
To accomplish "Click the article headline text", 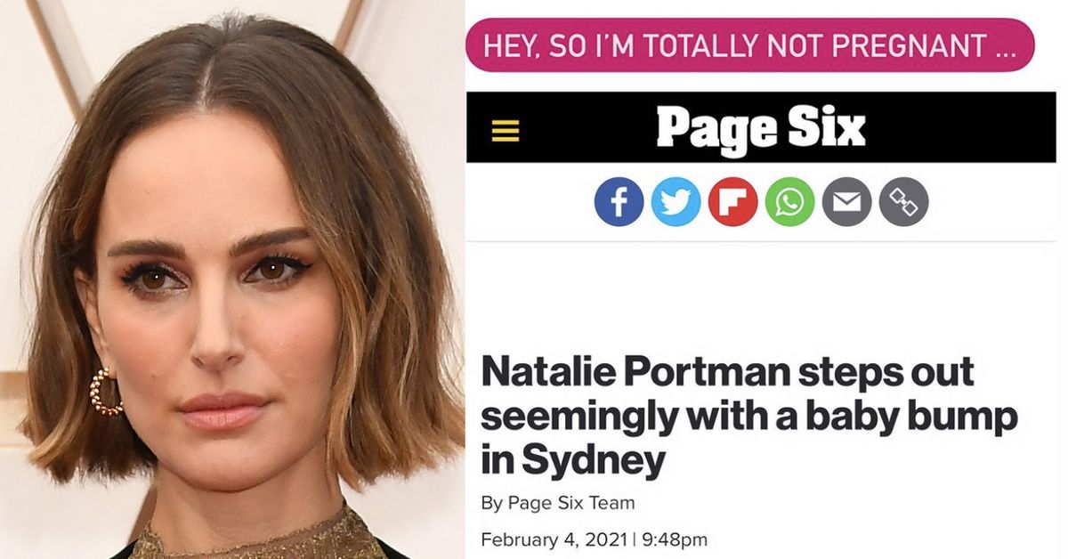I will click(x=748, y=417).
